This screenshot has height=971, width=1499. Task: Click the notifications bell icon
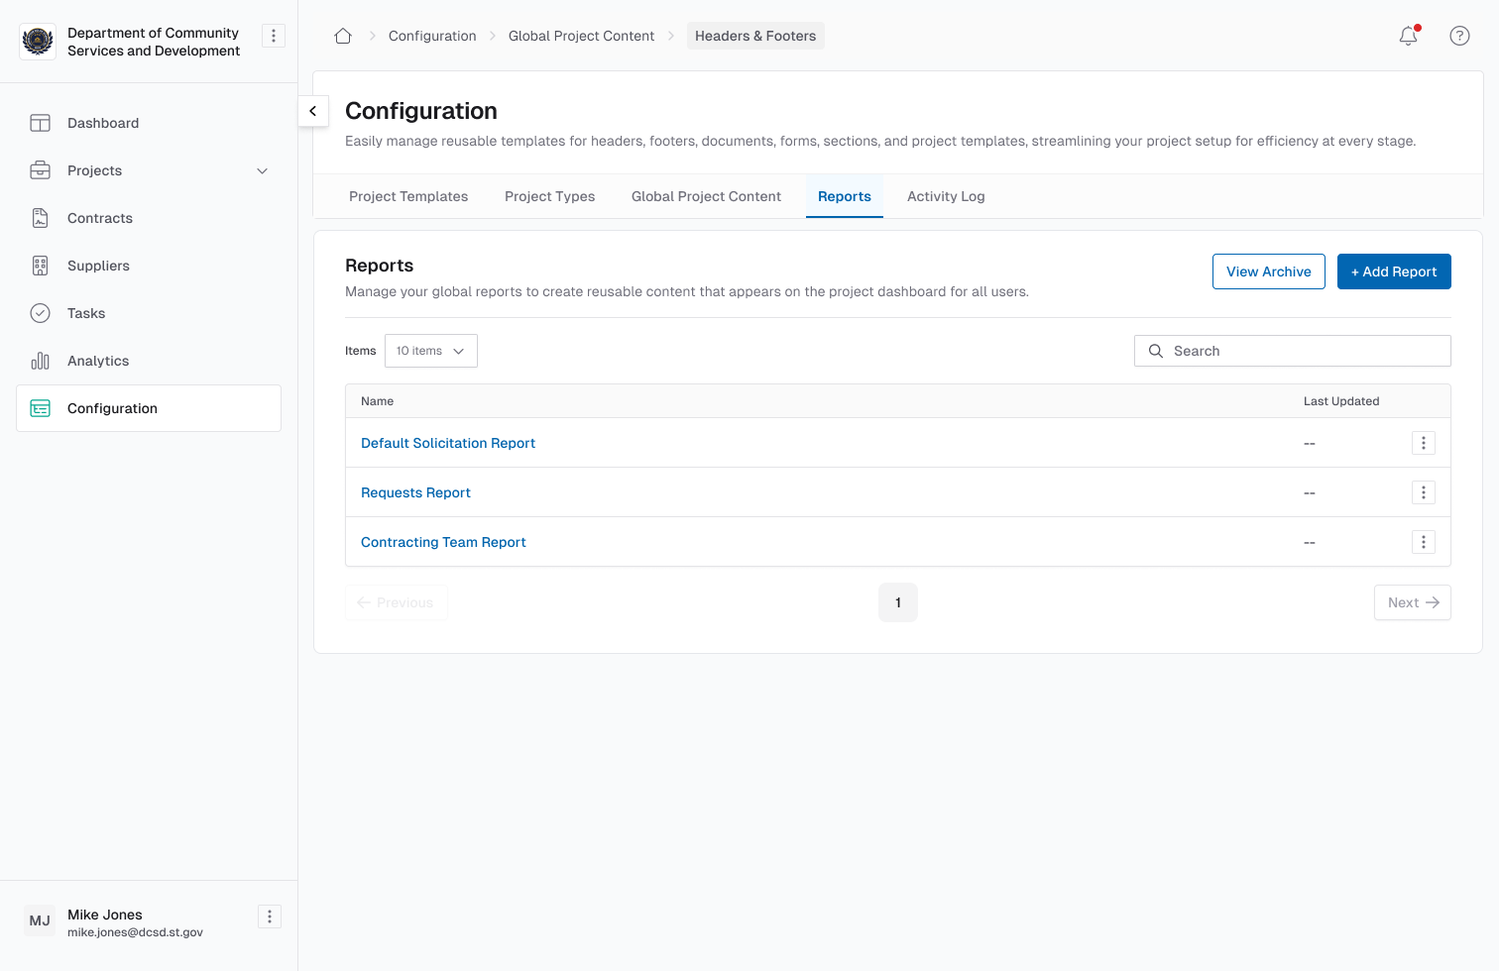1408,36
